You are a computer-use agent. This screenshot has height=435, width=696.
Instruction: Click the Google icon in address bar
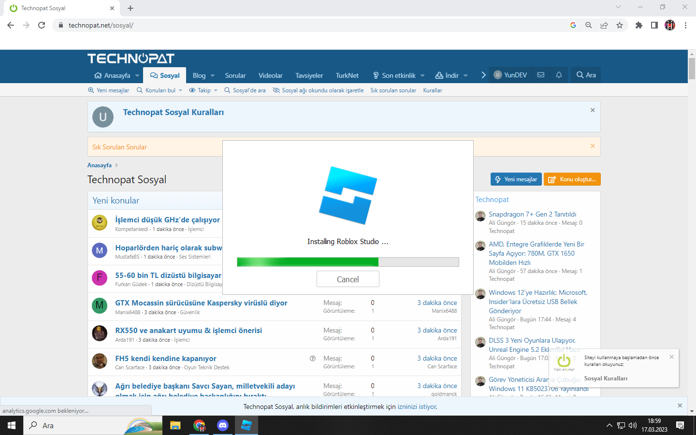573,25
